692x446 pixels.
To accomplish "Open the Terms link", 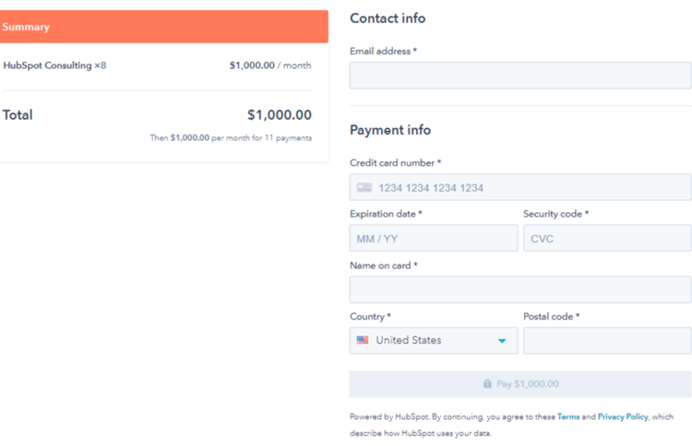I will click(568, 417).
